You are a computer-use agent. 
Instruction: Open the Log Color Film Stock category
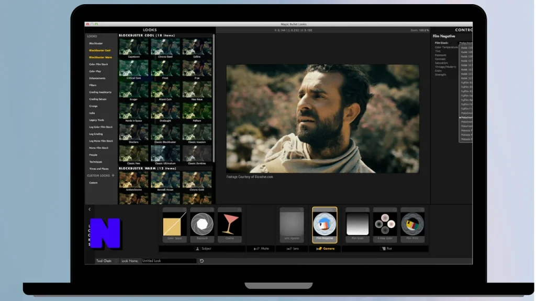101,127
